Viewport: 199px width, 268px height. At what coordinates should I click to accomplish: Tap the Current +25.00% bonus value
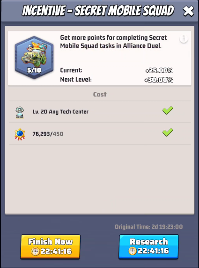pyautogui.click(x=159, y=70)
